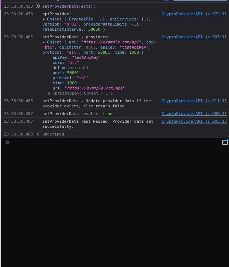Click the "apiProvider:" log label
The height and width of the screenshot is (267, 229).
tap(57, 14)
